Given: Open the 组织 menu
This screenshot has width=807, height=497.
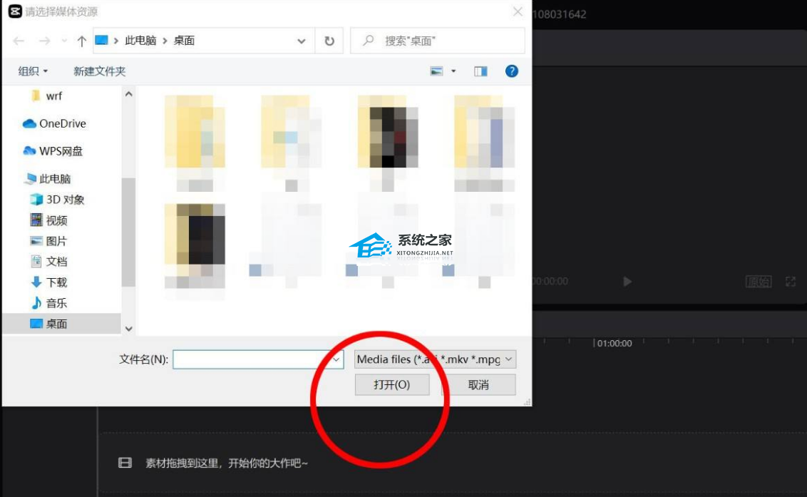Looking at the screenshot, I should point(33,71).
